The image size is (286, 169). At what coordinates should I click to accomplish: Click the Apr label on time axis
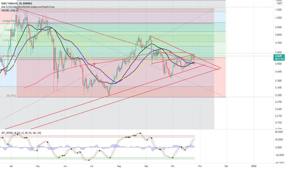11,166
